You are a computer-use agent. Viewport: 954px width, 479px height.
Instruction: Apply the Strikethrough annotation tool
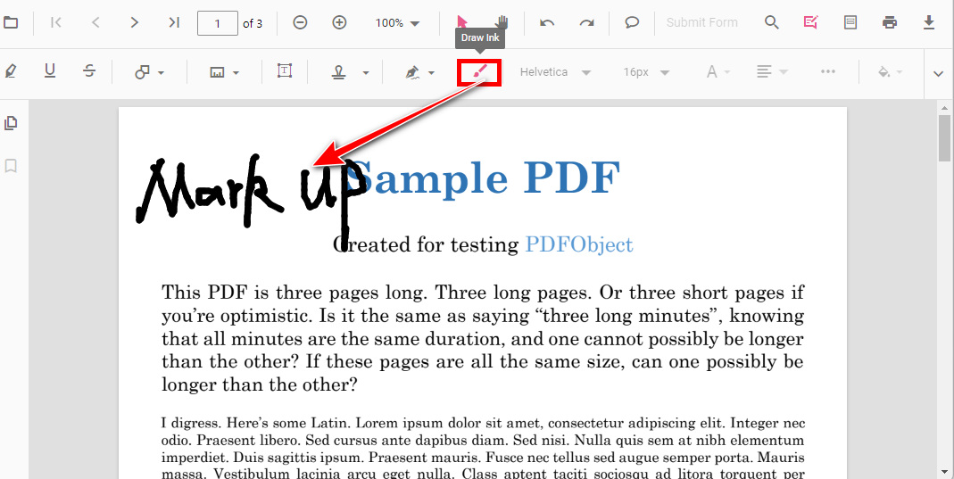coord(89,72)
